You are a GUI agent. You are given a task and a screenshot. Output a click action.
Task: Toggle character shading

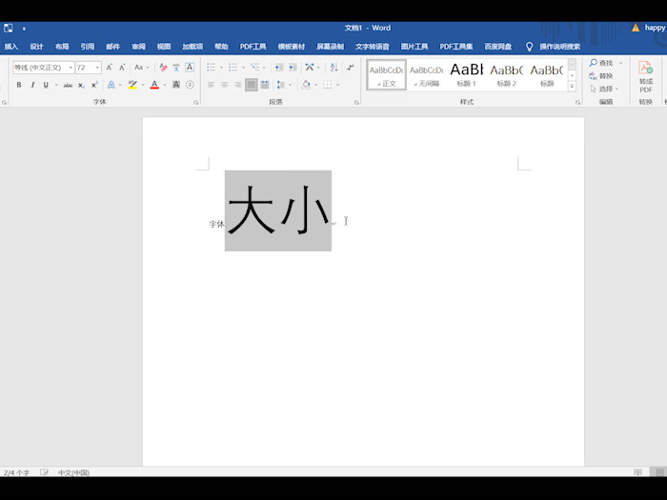click(x=176, y=85)
